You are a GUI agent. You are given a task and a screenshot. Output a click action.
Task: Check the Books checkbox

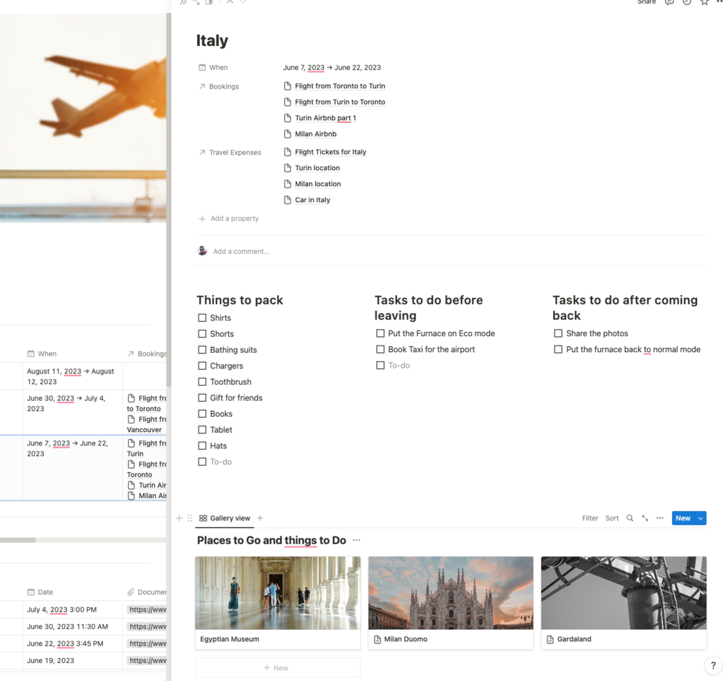(202, 414)
